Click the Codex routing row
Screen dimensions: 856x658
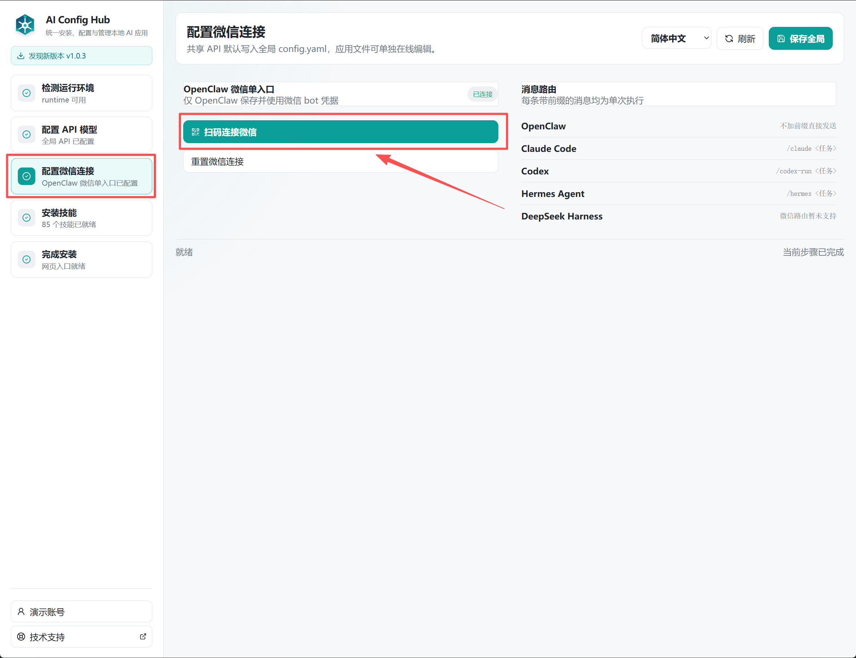(679, 171)
